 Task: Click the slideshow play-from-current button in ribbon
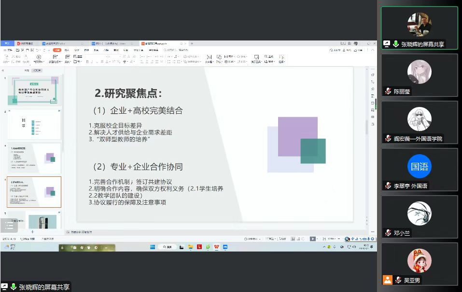(39, 57)
